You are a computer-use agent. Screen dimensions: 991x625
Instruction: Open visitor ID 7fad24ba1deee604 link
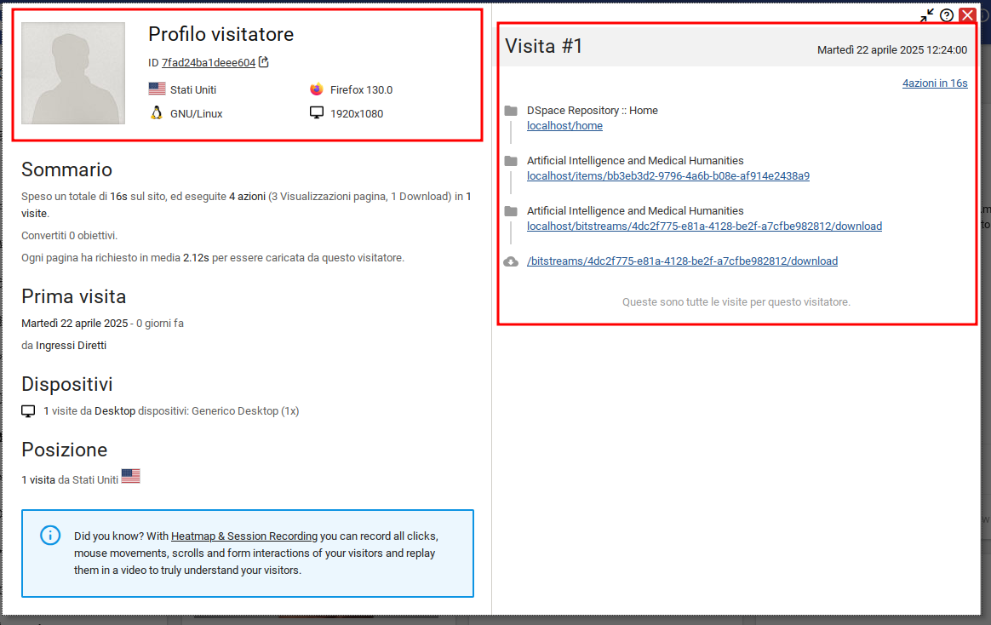209,63
